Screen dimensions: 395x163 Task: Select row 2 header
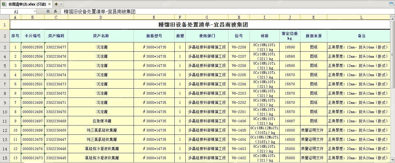pyautogui.click(x=5, y=36)
